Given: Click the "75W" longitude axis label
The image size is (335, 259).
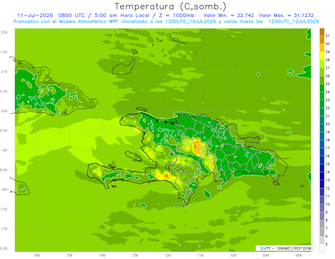Looking at the screenshot, I should (70, 255).
